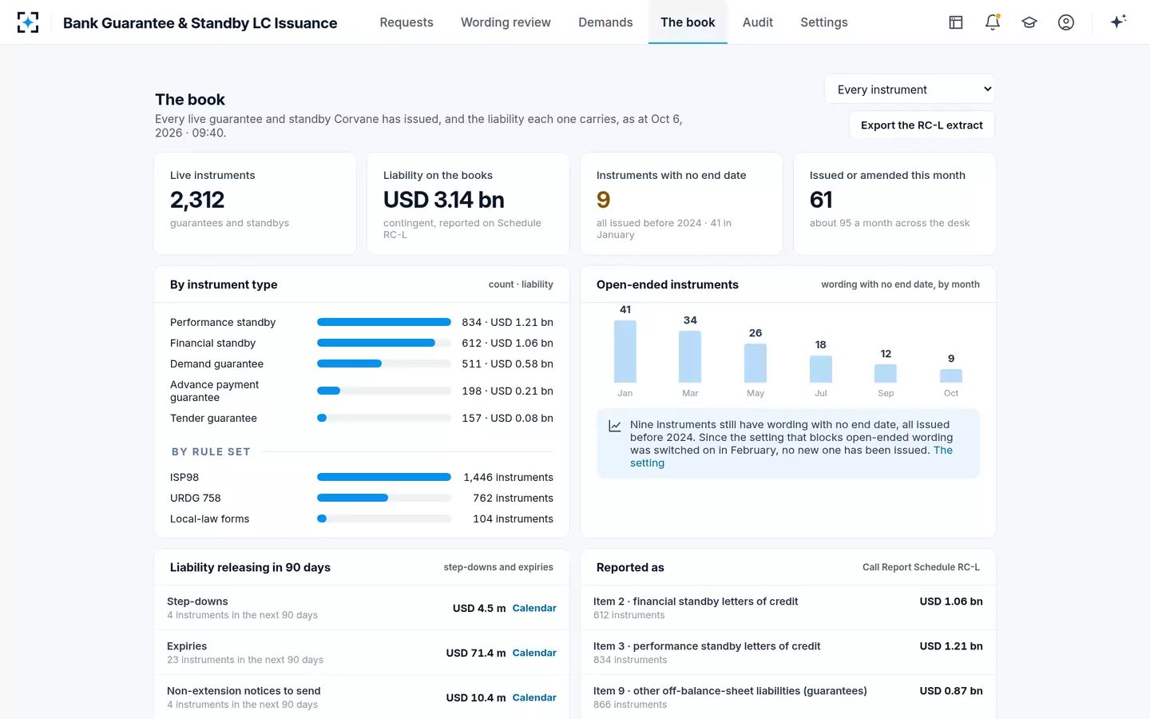Click Instruments with no end date card
Viewport: 1150px width, 719px height.
pos(681,204)
